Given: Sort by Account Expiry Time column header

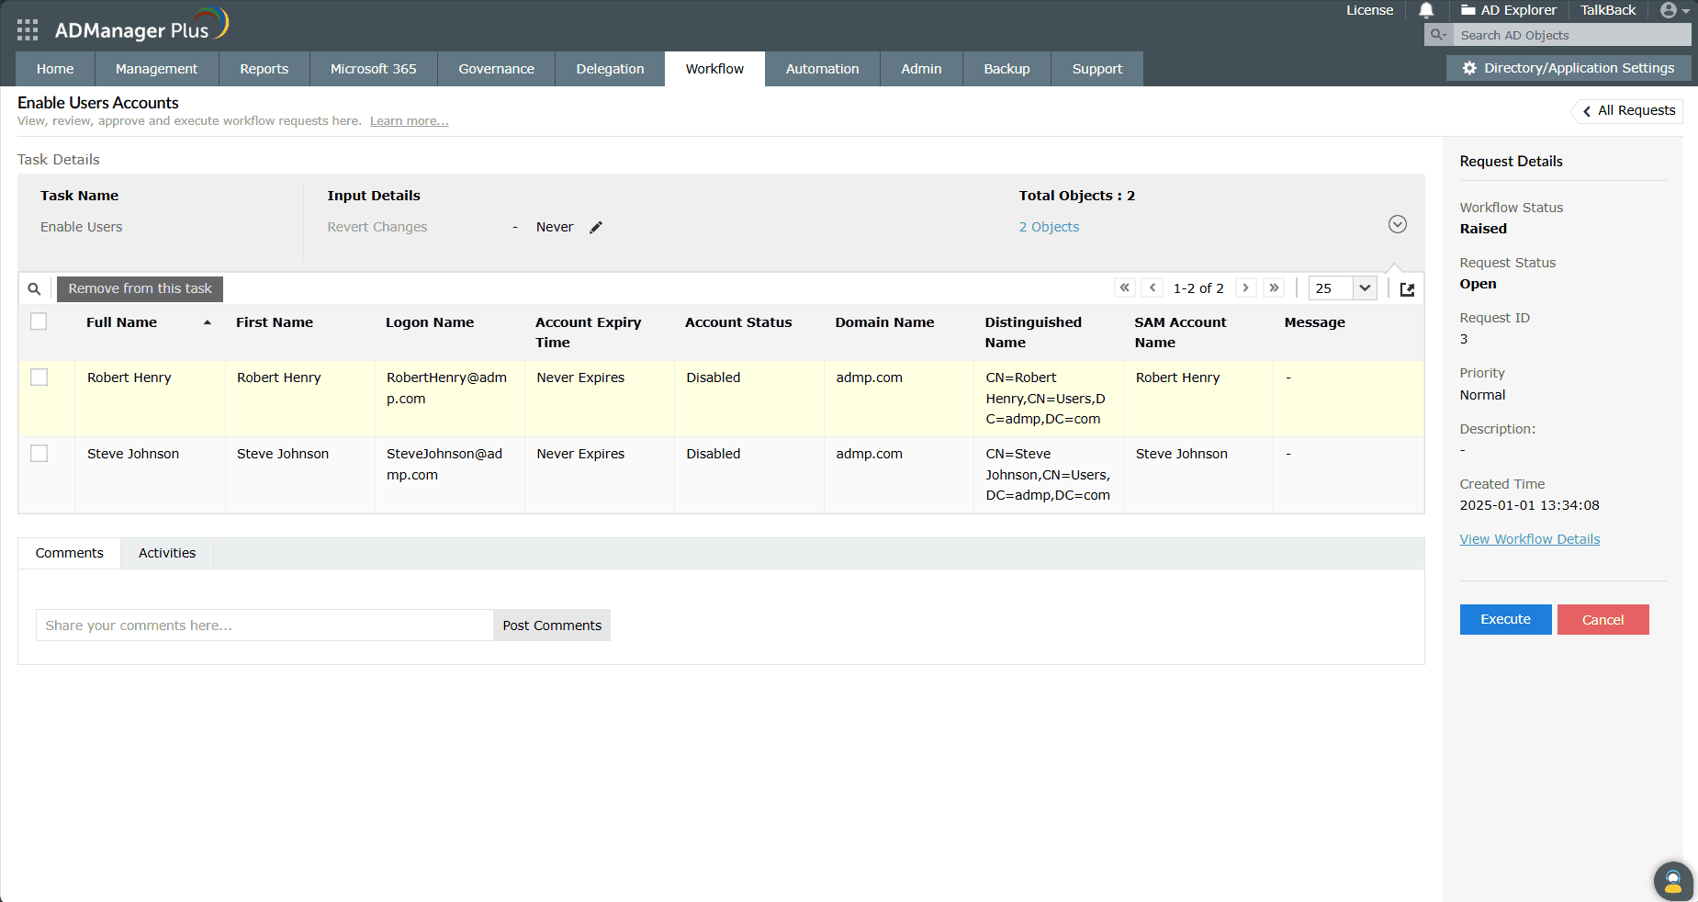Looking at the screenshot, I should coord(589,333).
